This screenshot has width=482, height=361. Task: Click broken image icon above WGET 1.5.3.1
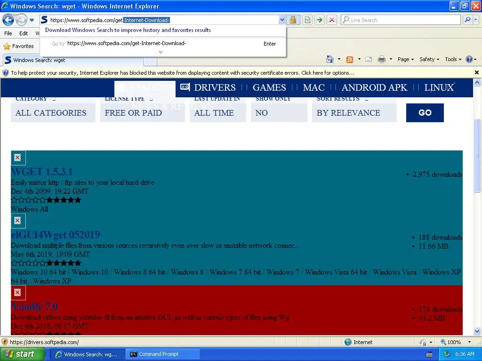[18, 158]
